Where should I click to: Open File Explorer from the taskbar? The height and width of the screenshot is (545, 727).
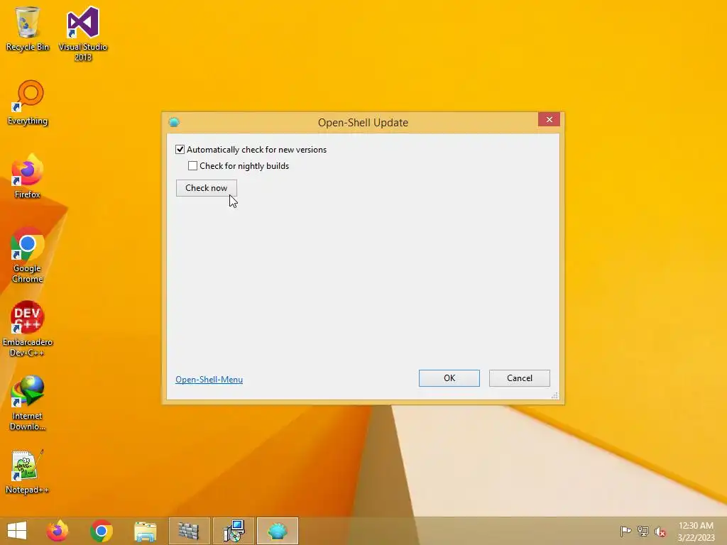145,531
